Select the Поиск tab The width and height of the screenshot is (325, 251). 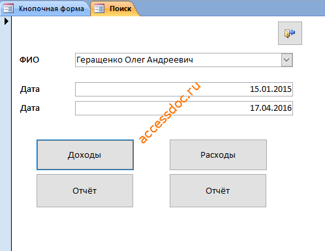point(115,8)
